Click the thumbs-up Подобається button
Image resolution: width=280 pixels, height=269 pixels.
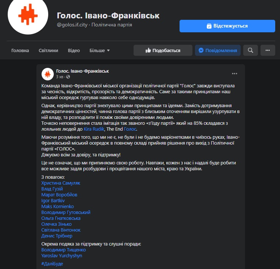click(x=163, y=50)
